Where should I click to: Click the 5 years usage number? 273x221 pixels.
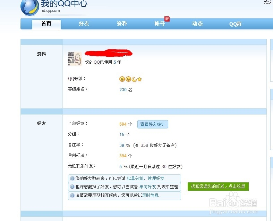click(x=115, y=62)
